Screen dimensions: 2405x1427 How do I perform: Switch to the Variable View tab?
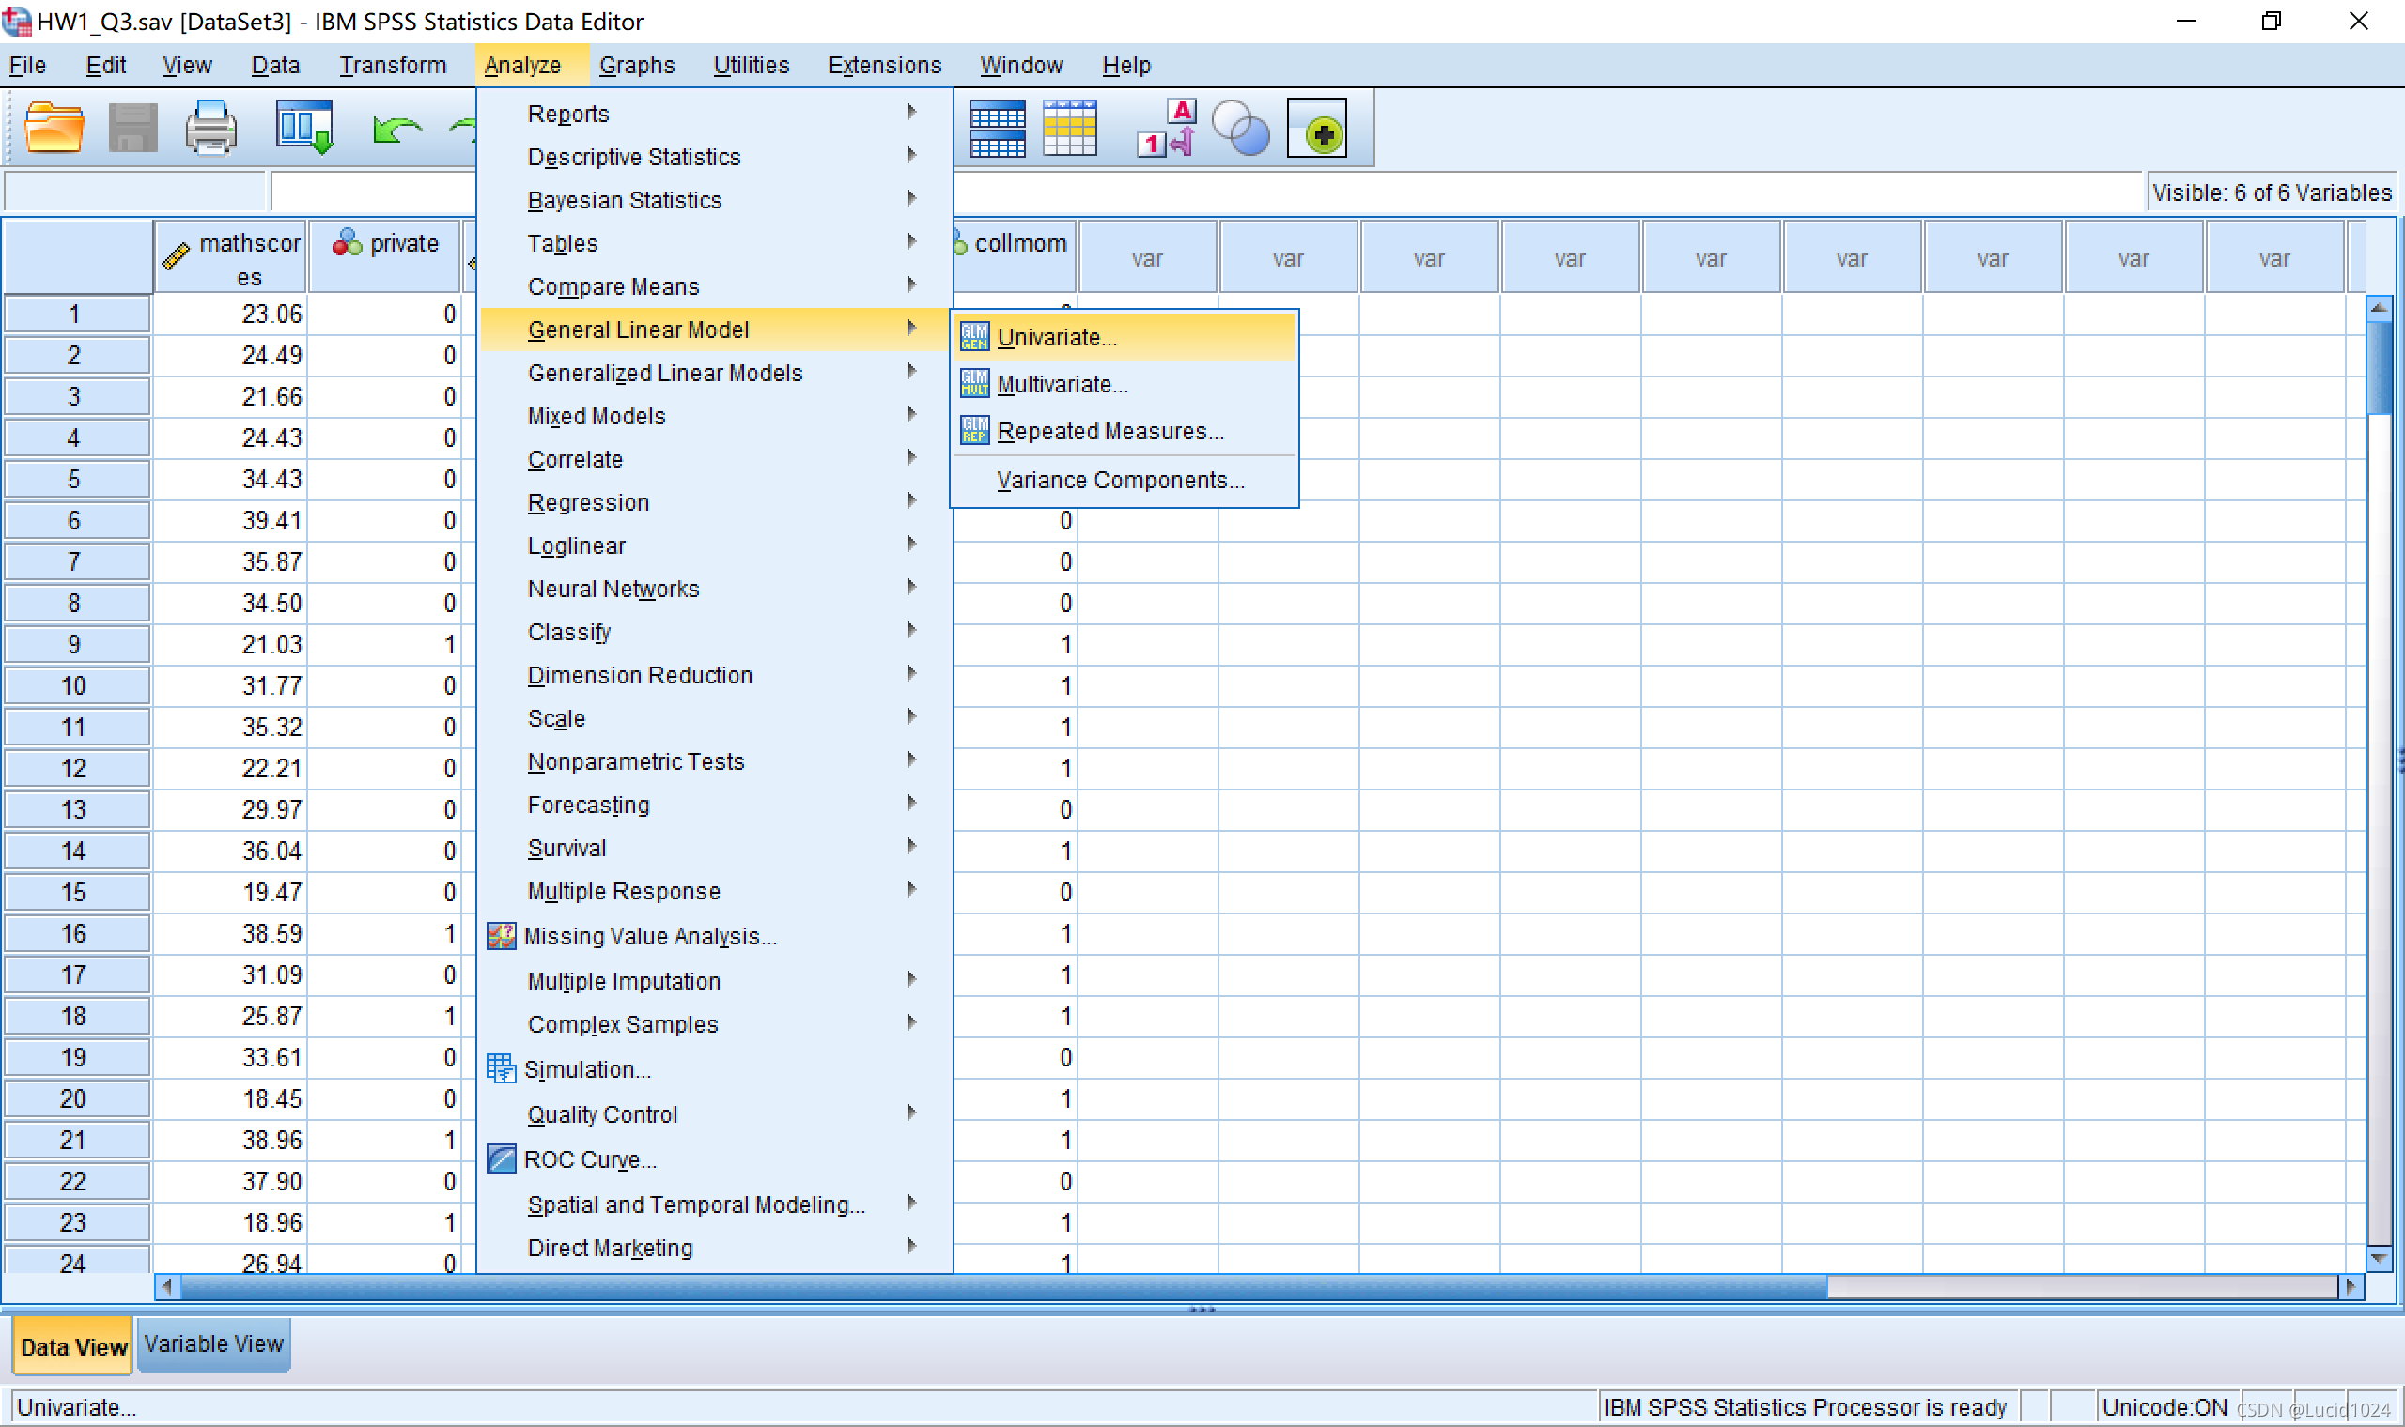click(213, 1344)
